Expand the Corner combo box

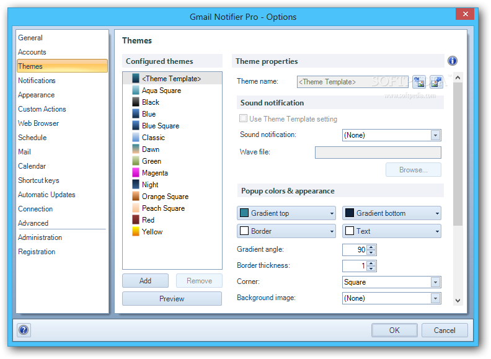click(x=435, y=282)
